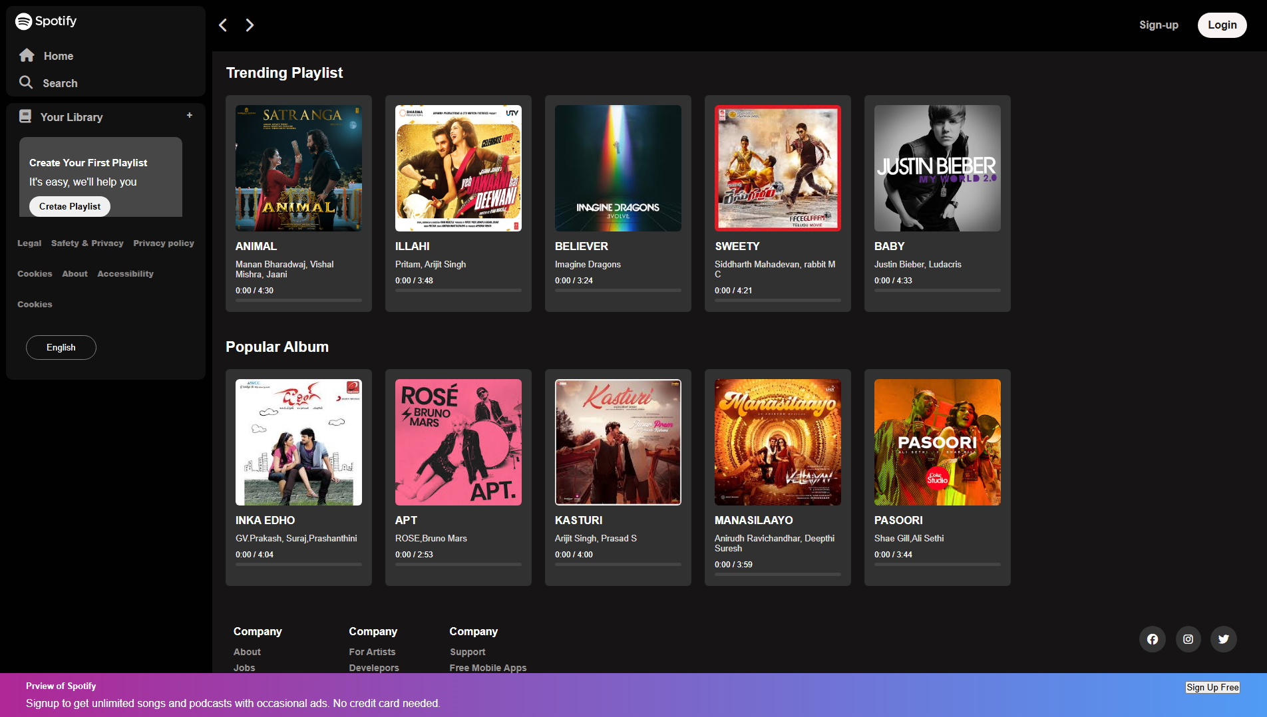Click Shae Gill,Ali Sethi artist text
Screen dimensions: 1267x717
909,538
